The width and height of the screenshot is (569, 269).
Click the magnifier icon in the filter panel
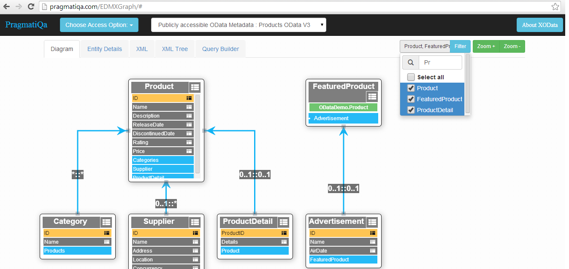click(410, 62)
